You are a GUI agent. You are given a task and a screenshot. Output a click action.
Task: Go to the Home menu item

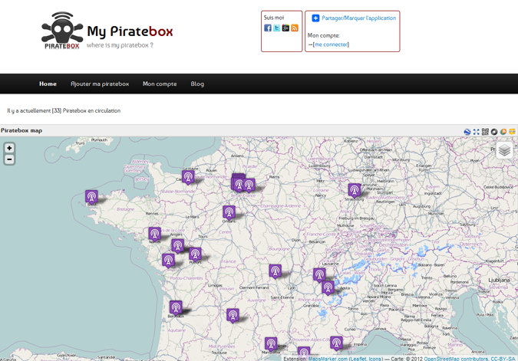(x=48, y=84)
